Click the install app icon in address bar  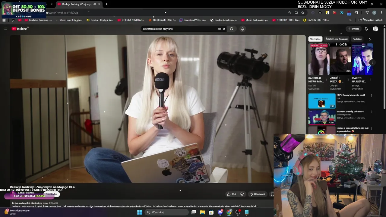coord(296,13)
